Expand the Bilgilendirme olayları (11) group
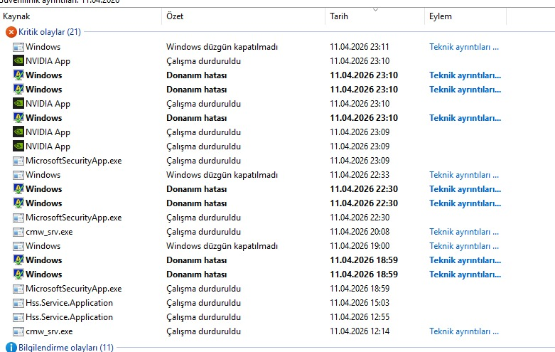 click(66, 348)
